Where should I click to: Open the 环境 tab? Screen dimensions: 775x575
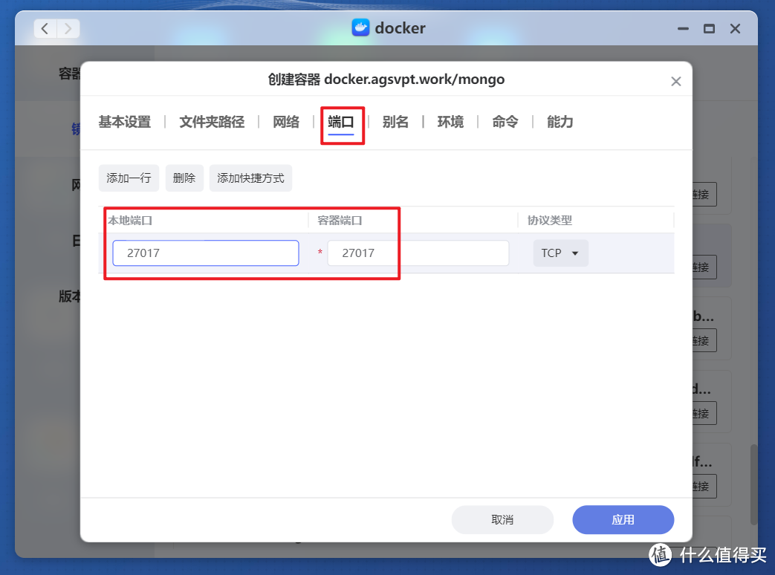point(450,122)
